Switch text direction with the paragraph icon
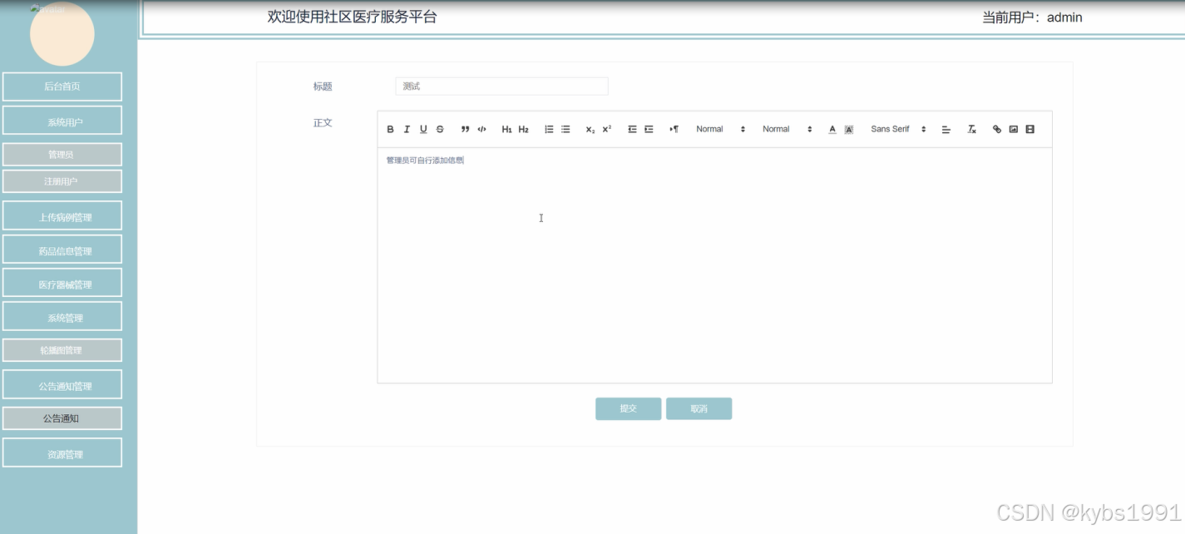This screenshot has height=534, width=1185. (x=674, y=129)
